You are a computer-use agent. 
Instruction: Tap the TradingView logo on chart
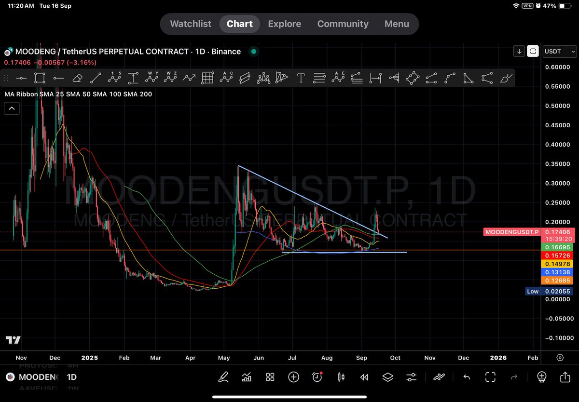pos(13,340)
